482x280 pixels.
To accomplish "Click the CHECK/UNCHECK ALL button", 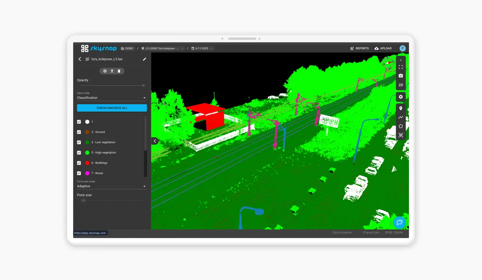I will click(112, 108).
